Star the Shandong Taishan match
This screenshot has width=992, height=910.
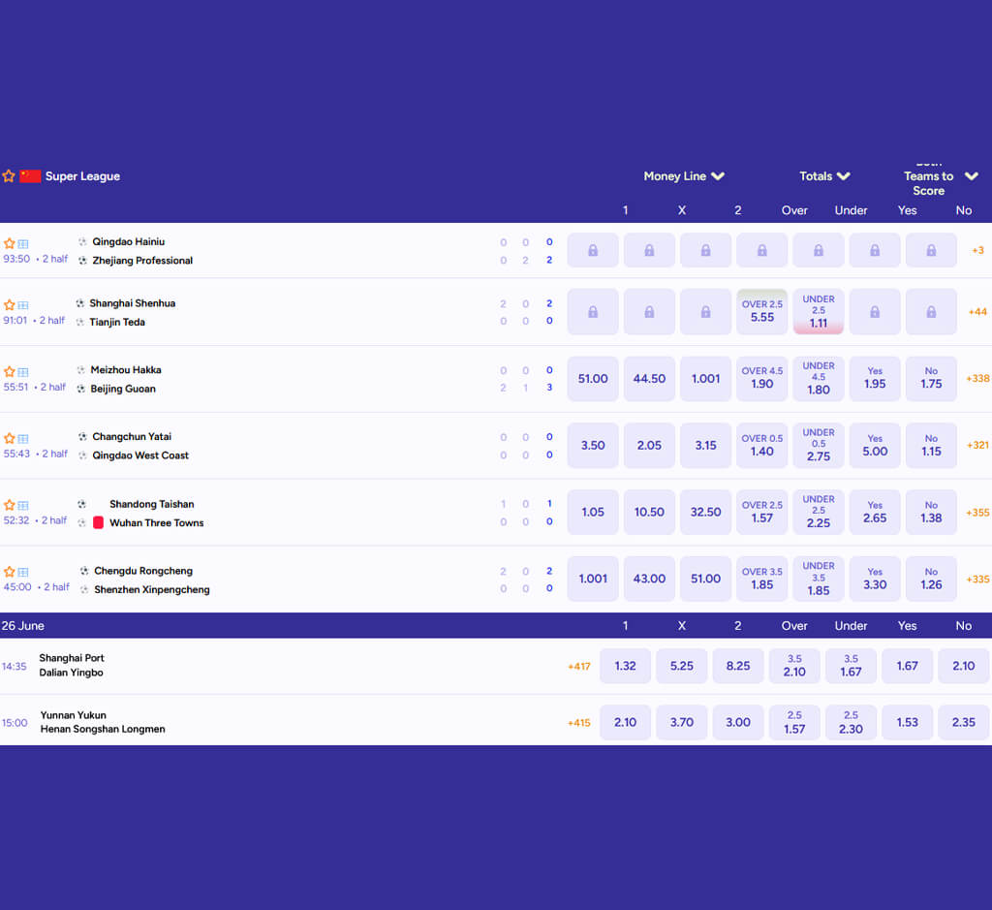[x=10, y=505]
